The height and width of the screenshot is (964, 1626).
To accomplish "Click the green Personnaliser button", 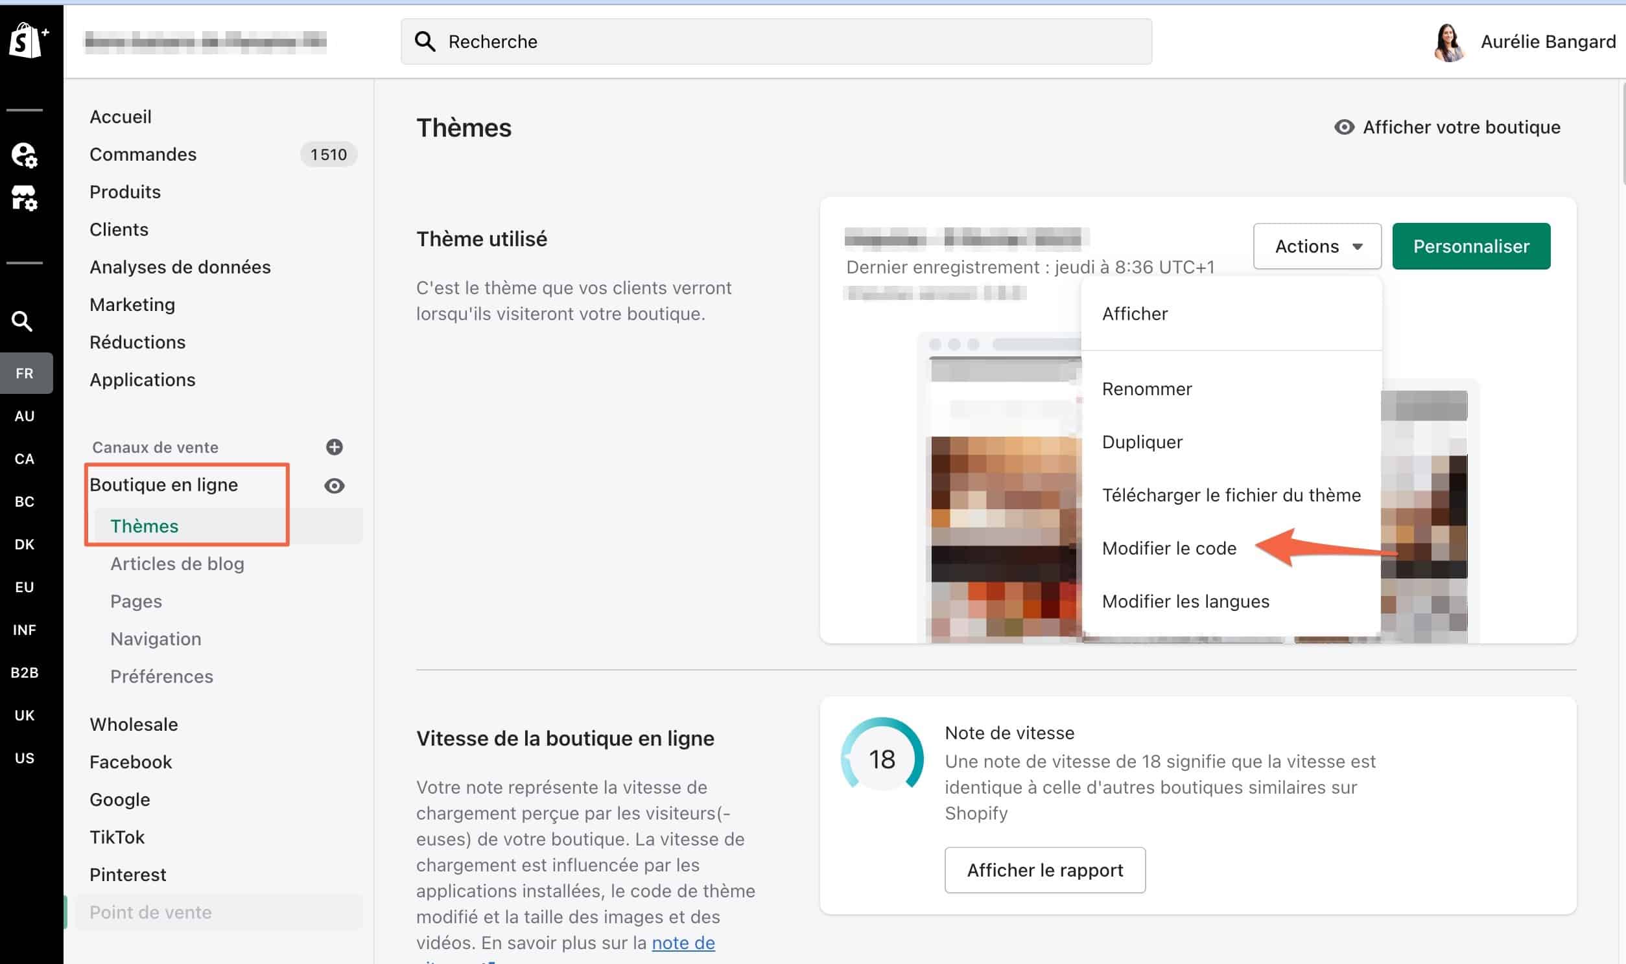I will 1471,246.
